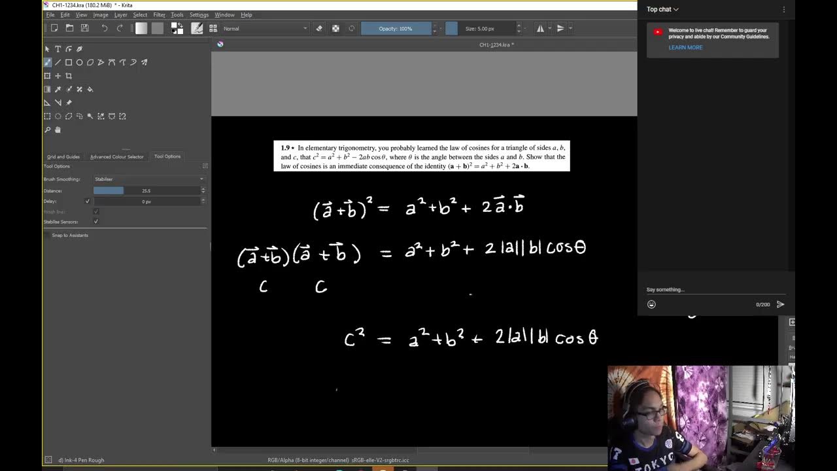Enable Snap to Assistants checkbox

pyautogui.click(x=47, y=235)
